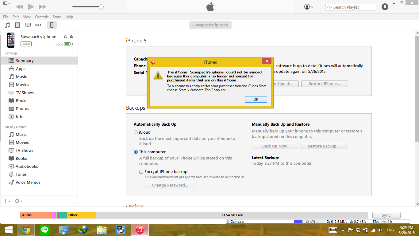Open the on-screen keyboard tray icon
419x236 pixels.
click(333, 230)
